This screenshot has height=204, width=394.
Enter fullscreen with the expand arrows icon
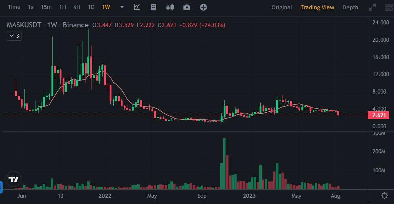(x=373, y=7)
